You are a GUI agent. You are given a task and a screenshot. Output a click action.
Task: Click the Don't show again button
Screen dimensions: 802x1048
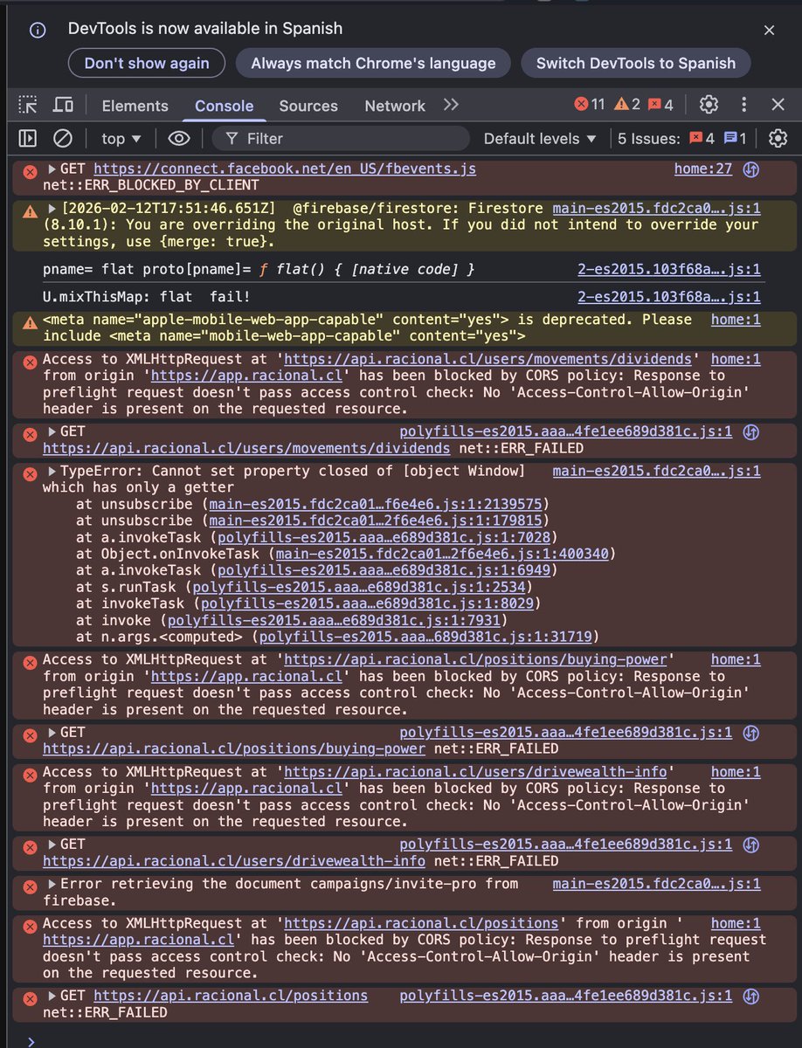[x=147, y=63]
